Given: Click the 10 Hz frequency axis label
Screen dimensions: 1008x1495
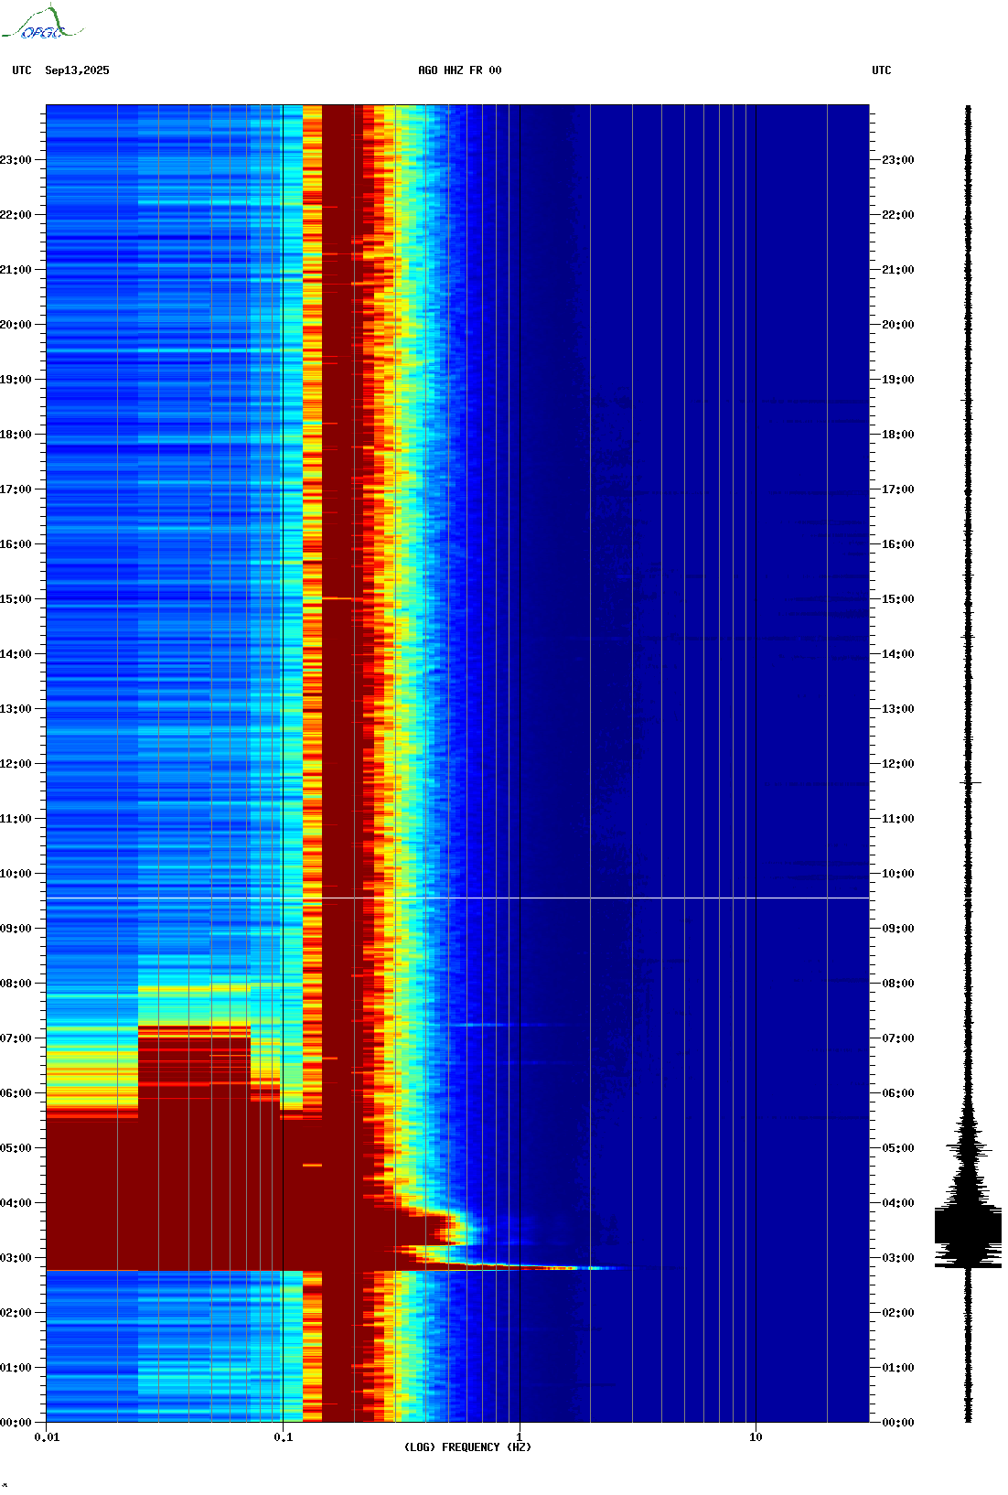Looking at the screenshot, I should [x=756, y=1437].
